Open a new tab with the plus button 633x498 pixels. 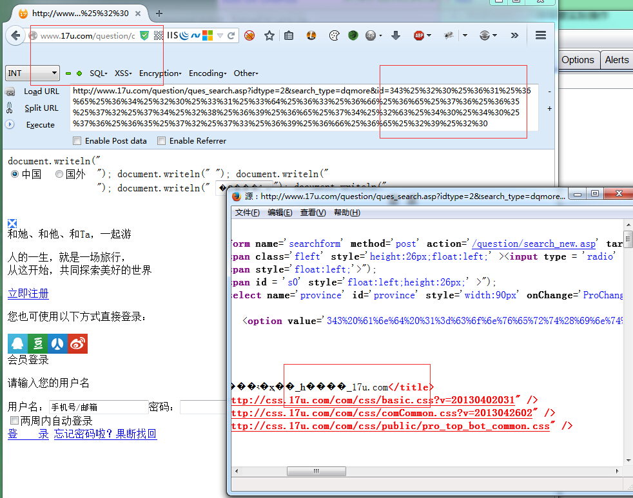point(159,14)
